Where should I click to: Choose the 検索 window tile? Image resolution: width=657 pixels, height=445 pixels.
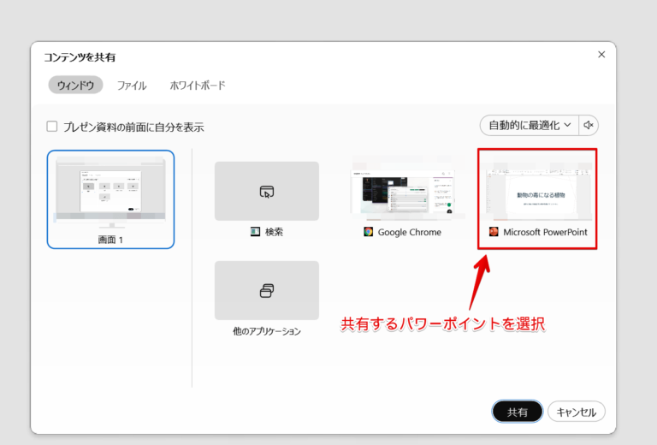pos(267,199)
